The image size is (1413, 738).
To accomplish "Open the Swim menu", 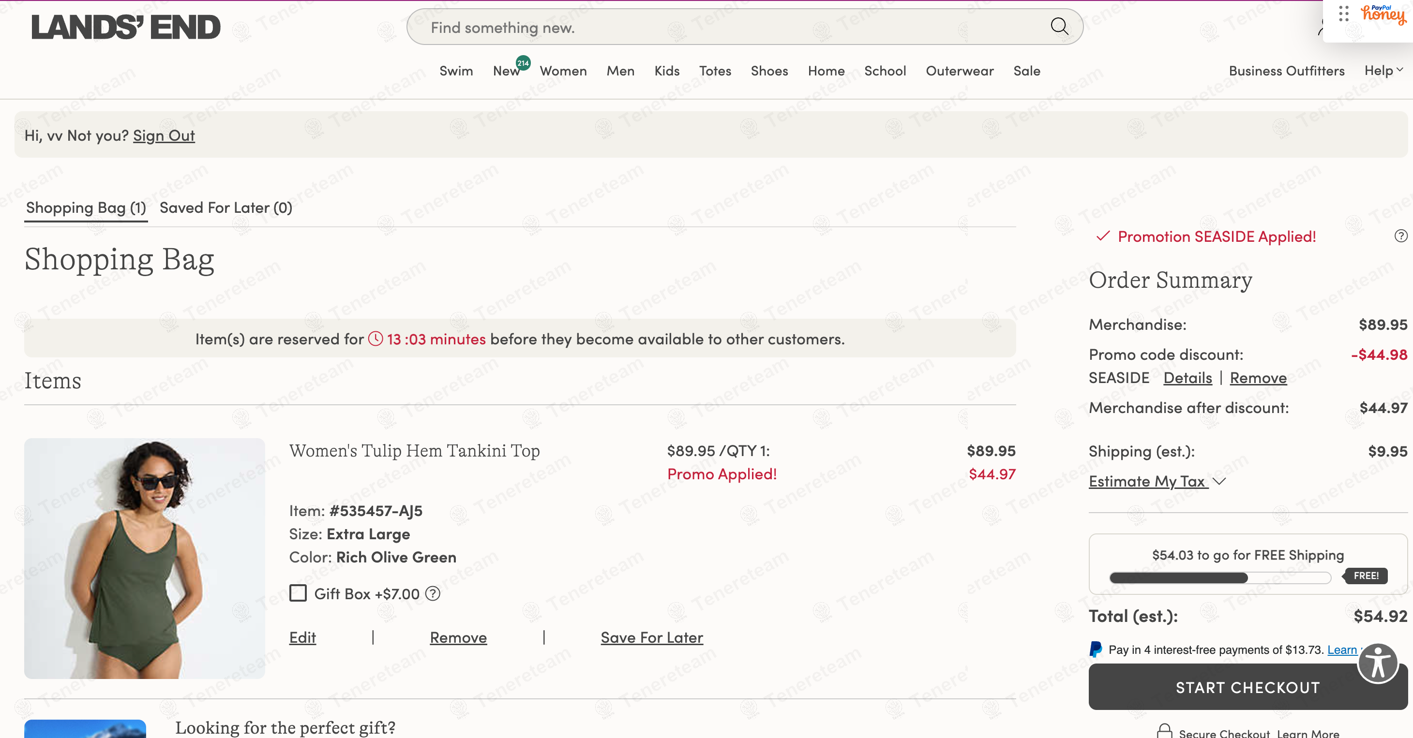I will (x=456, y=71).
